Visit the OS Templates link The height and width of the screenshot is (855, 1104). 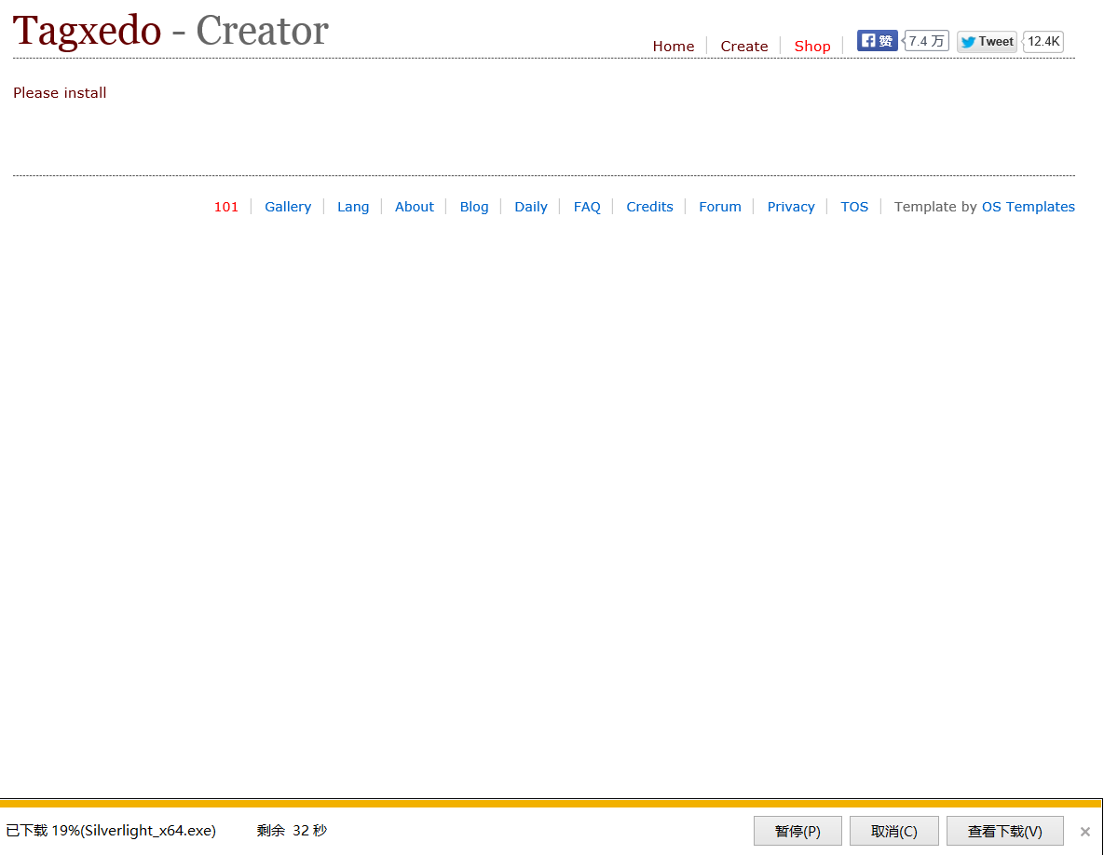pyautogui.click(x=1028, y=207)
